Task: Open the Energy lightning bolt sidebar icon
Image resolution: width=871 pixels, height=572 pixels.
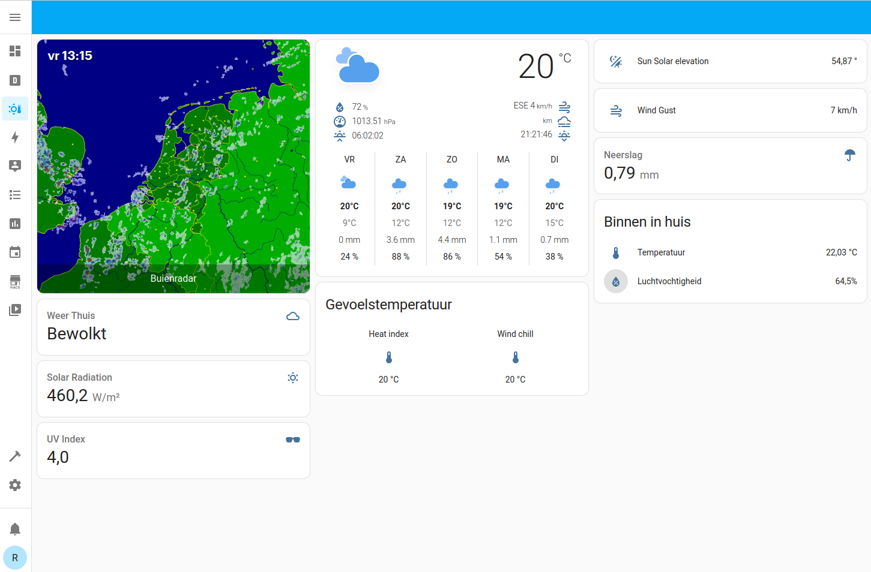Action: (15, 137)
